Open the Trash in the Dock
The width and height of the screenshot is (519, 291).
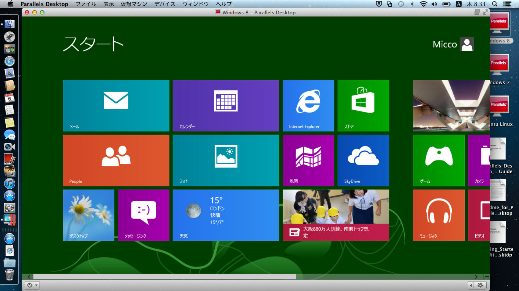(9, 275)
